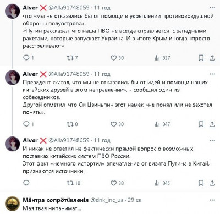Image resolution: width=220 pixels, height=214 pixels.
Task: Open the Alver avatar on third tweet
Action: click(12, 144)
